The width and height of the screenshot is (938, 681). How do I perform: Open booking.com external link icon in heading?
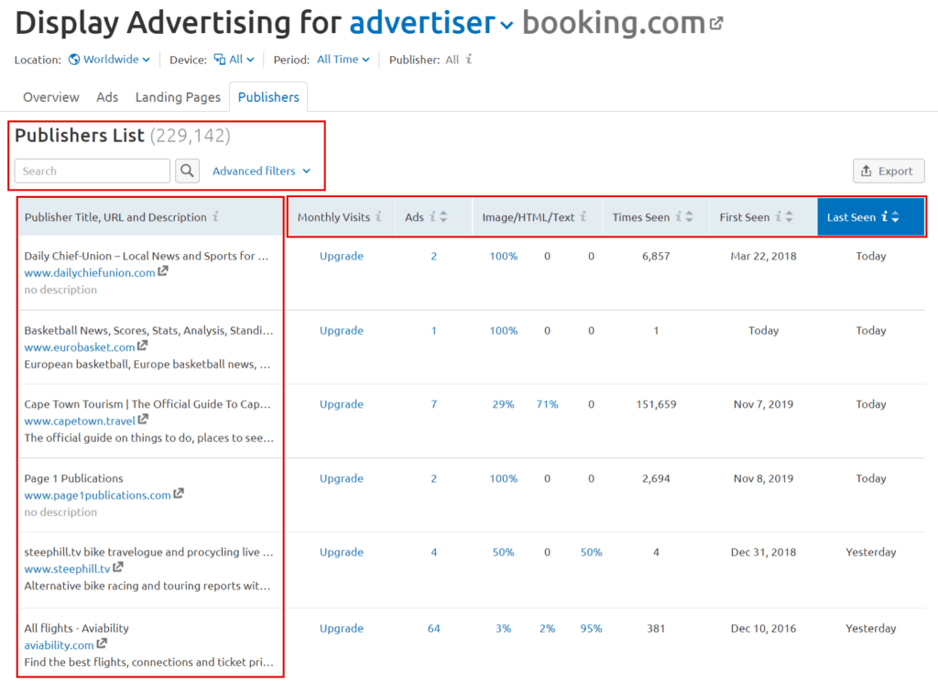716,23
